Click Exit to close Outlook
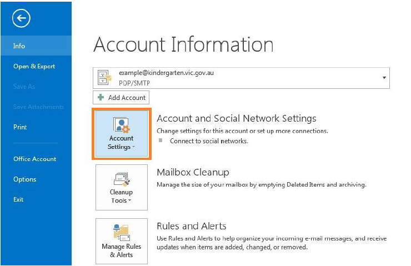This screenshot has height=266, width=411. pos(18,199)
